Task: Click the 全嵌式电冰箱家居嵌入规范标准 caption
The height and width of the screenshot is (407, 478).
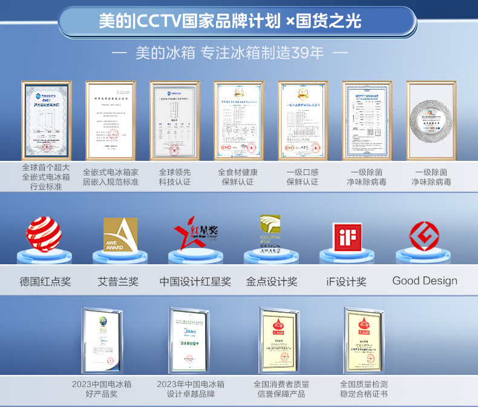Action: coord(111,177)
